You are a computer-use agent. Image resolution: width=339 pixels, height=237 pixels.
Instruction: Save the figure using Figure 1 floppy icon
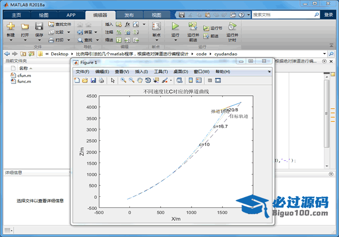click(x=93, y=81)
